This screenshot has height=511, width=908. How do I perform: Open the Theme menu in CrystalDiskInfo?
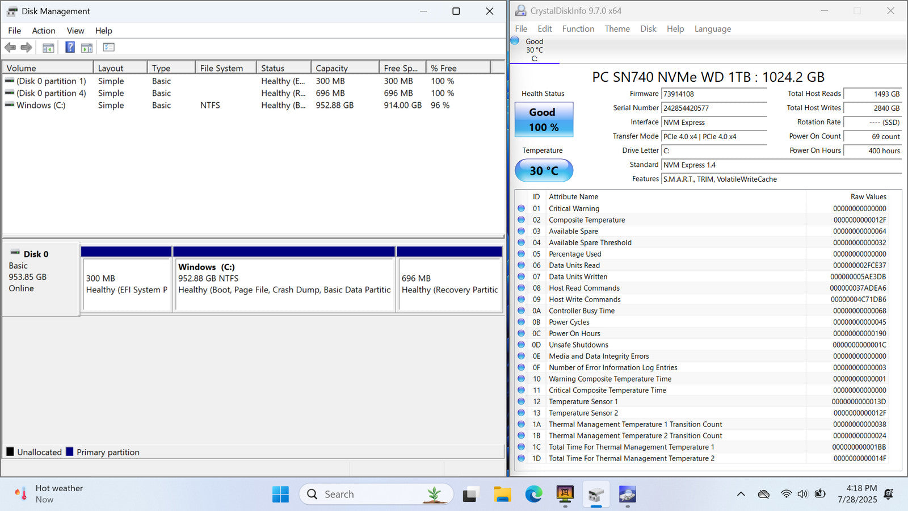click(x=617, y=29)
